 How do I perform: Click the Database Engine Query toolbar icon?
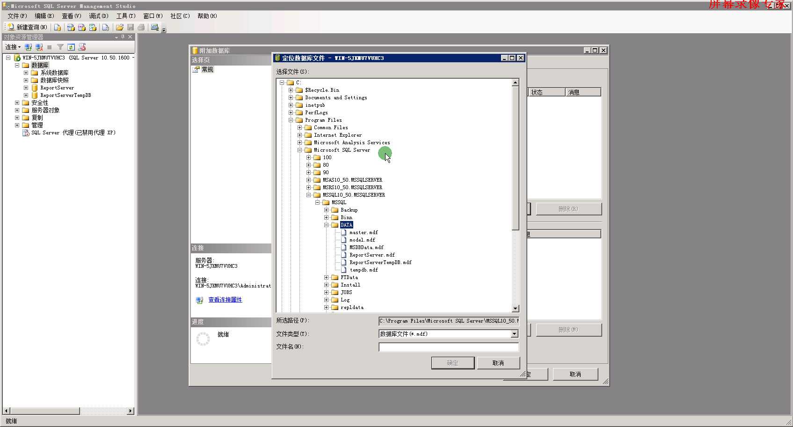click(58, 27)
